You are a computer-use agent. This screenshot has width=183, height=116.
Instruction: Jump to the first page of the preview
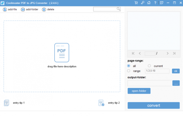click(133, 53)
